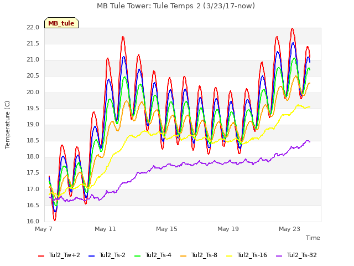Click the May 19 x-axis tick label
Viewport: 354px width, 266px height.
coord(228,229)
